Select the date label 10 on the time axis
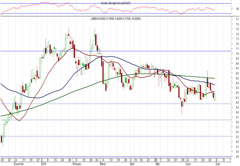This screenshot has width=240, height=166. (x=136, y=160)
